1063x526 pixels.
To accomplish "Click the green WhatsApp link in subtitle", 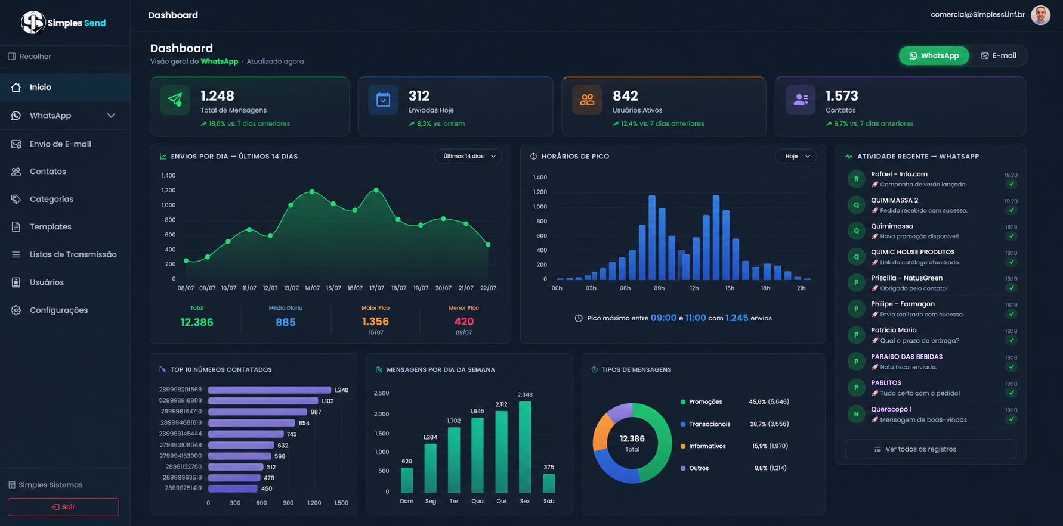I will pyautogui.click(x=219, y=61).
